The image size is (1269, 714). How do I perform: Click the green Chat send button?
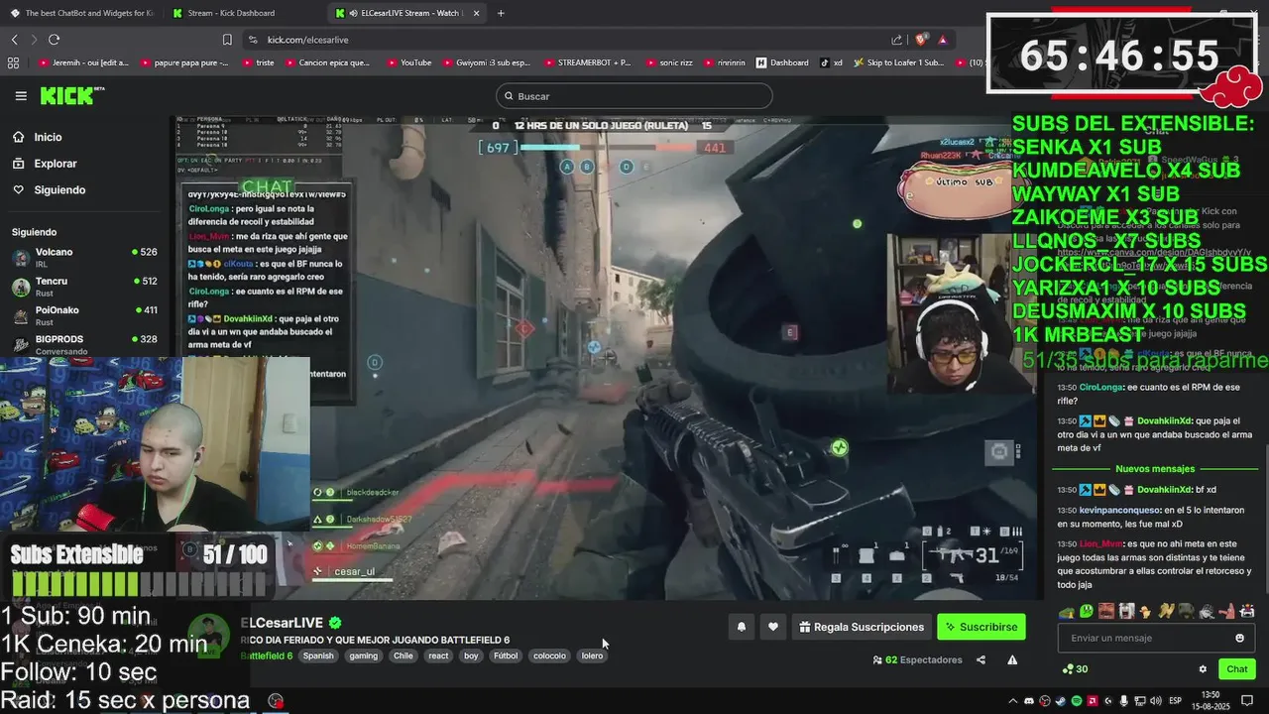tap(1236, 668)
